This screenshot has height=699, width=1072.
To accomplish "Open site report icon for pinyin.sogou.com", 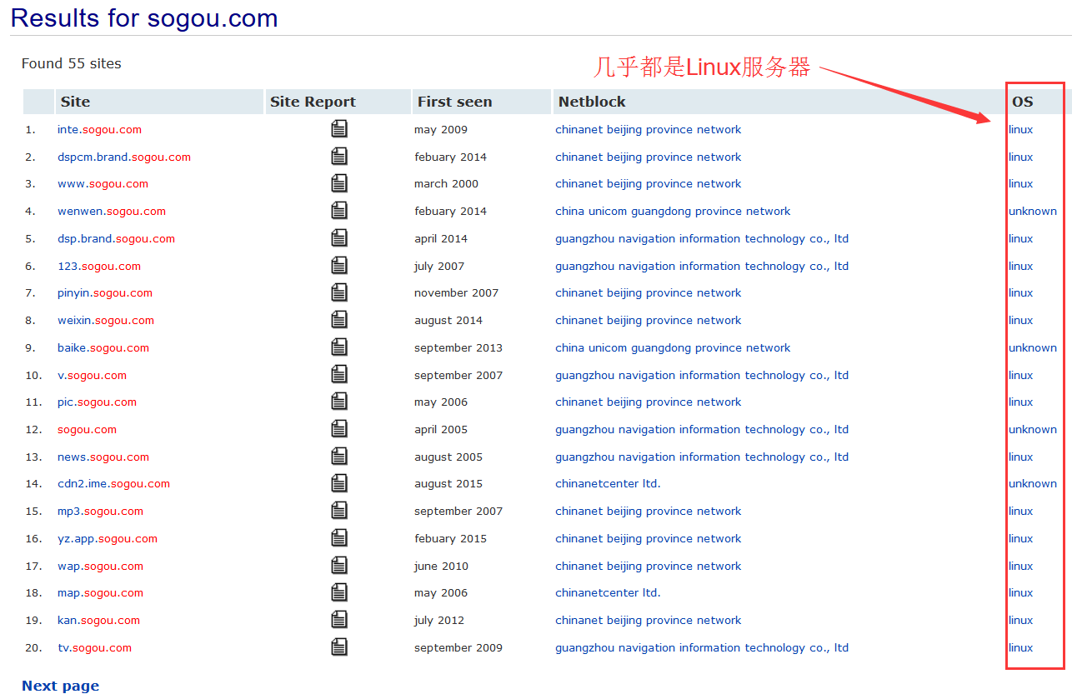I will [339, 292].
